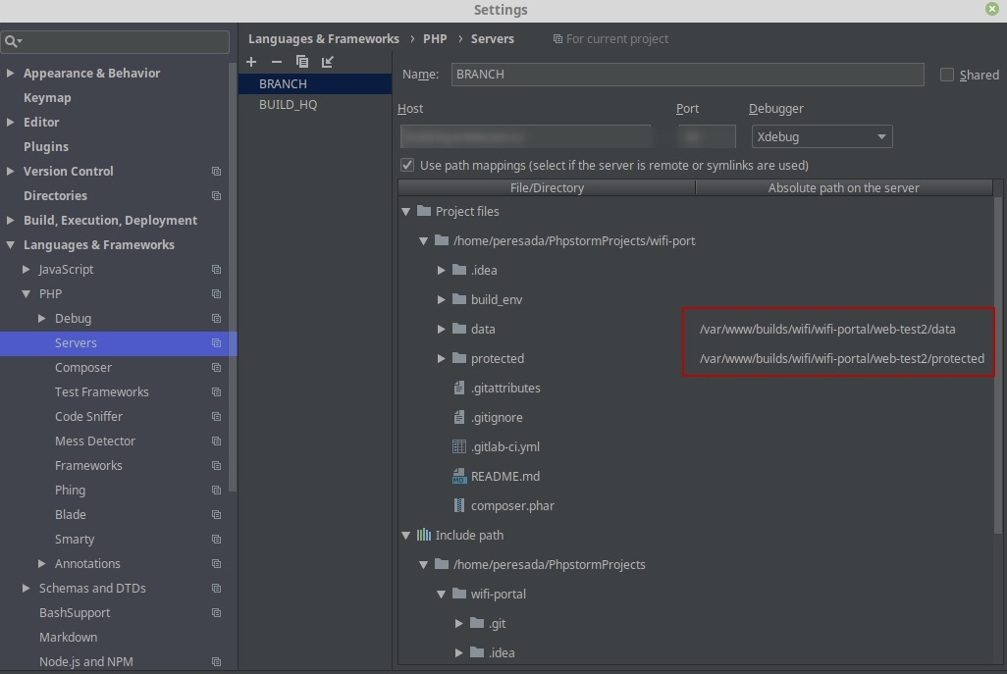Click Absolute path on the server header
1007x674 pixels.
(x=844, y=188)
